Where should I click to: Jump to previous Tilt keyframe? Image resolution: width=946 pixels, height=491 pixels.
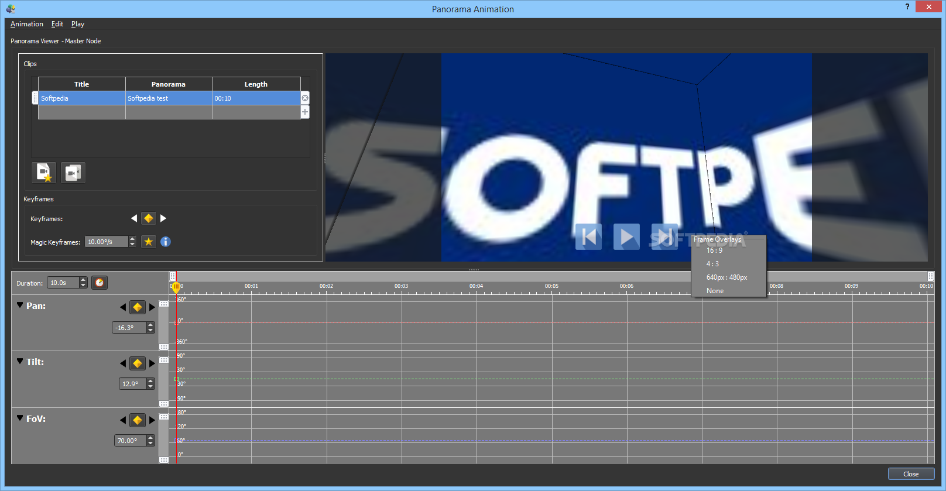[x=123, y=363]
